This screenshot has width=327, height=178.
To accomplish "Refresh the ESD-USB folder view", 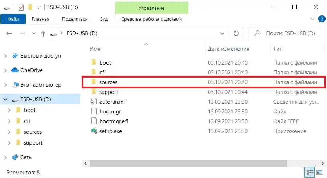I will [x=236, y=33].
